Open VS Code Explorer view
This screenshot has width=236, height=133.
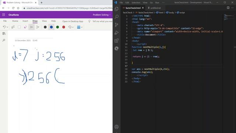point(117,9)
